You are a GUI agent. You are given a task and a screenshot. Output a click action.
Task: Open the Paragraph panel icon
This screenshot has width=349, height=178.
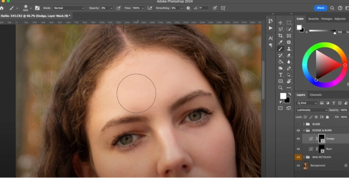coord(271,45)
